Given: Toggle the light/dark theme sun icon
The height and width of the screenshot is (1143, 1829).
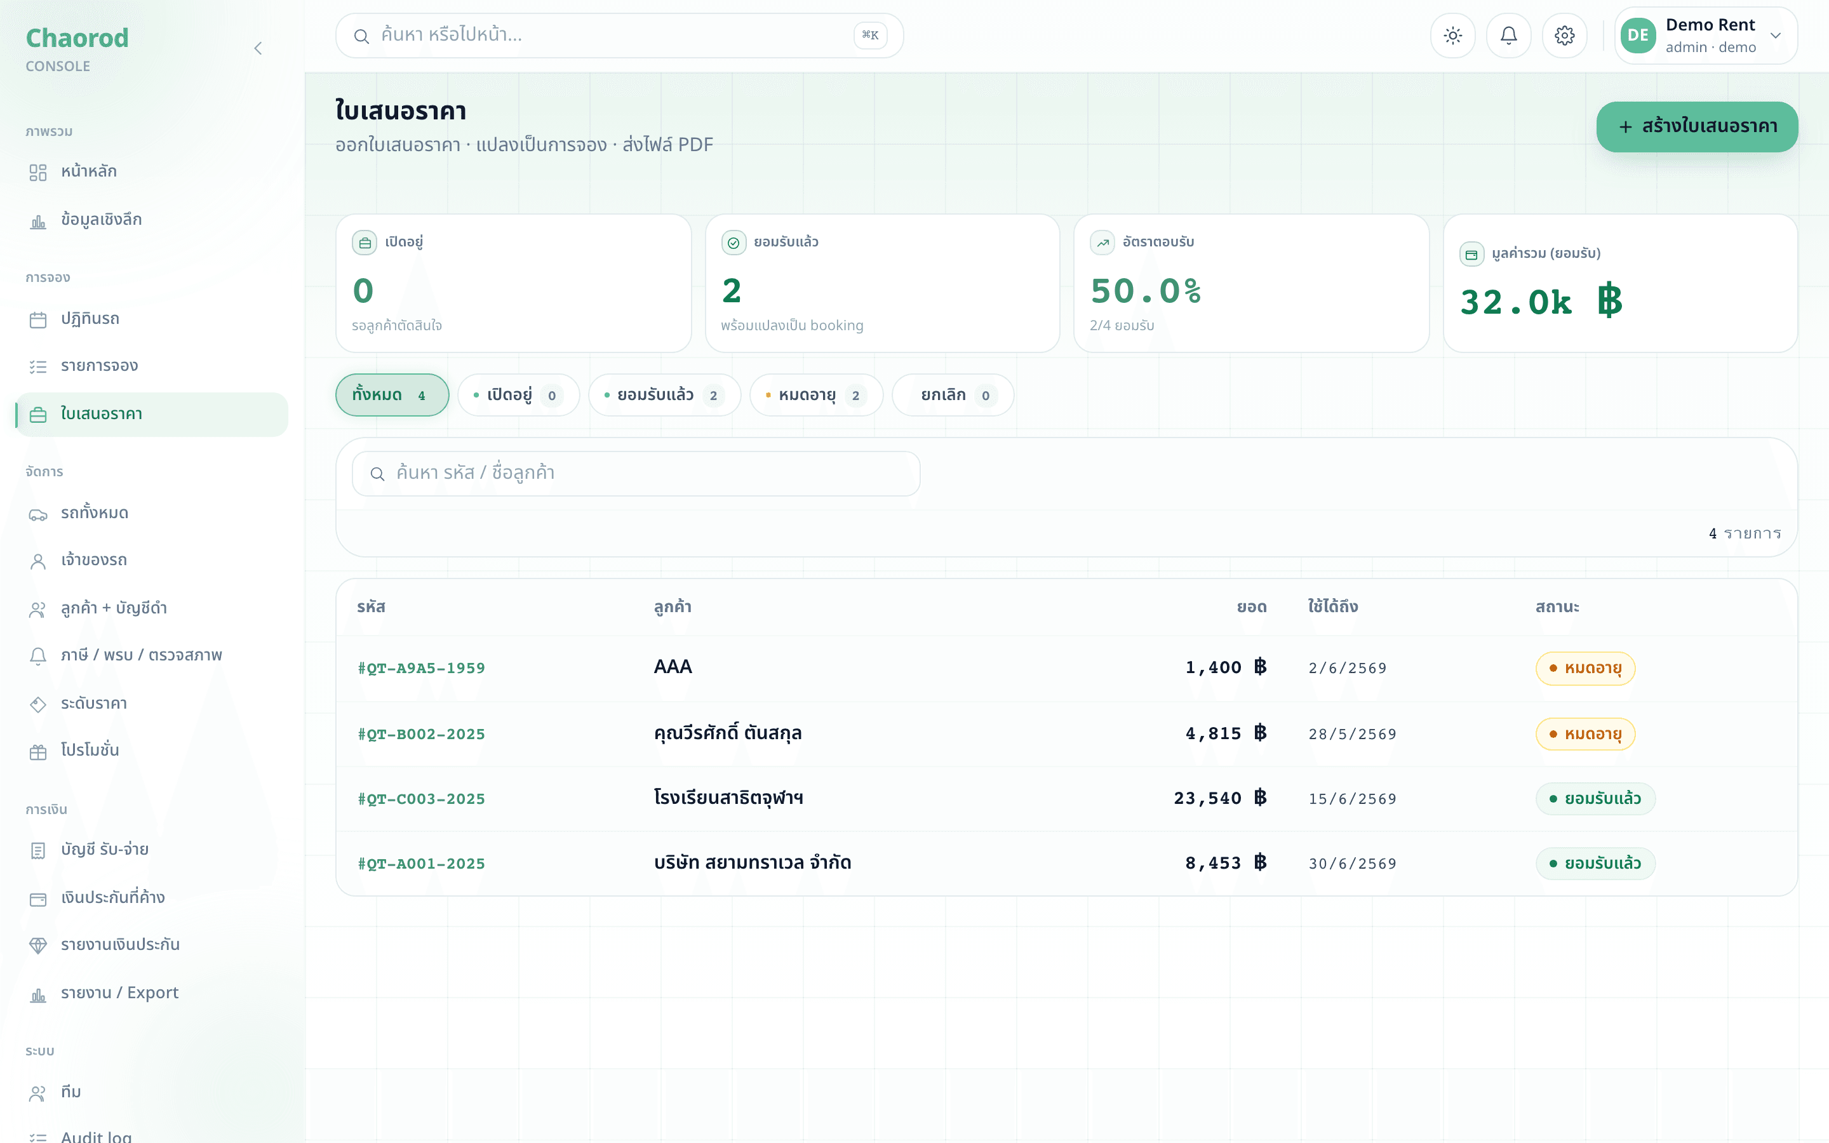Looking at the screenshot, I should [1452, 36].
